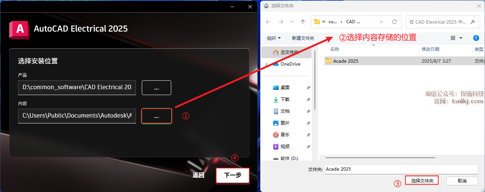Unpin 音乐 pin icon
The height and width of the screenshot is (192, 485).
tap(308, 135)
